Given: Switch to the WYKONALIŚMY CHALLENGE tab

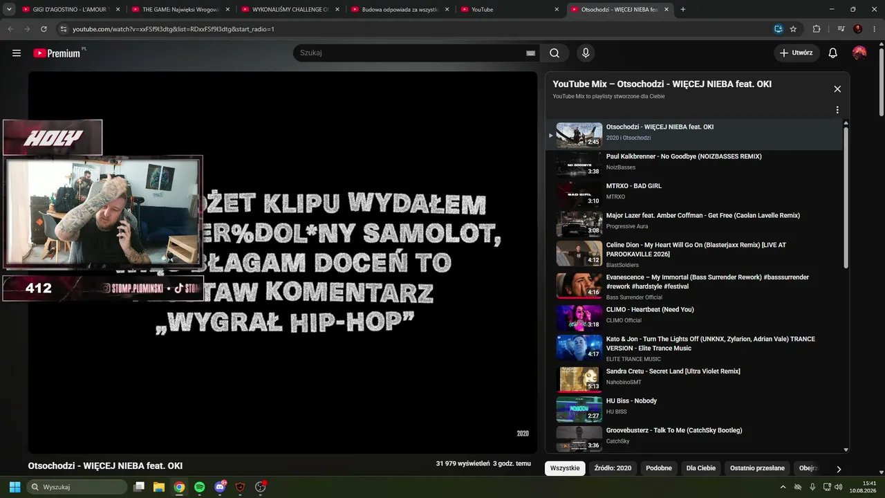Looking at the screenshot, I should coord(290,10).
